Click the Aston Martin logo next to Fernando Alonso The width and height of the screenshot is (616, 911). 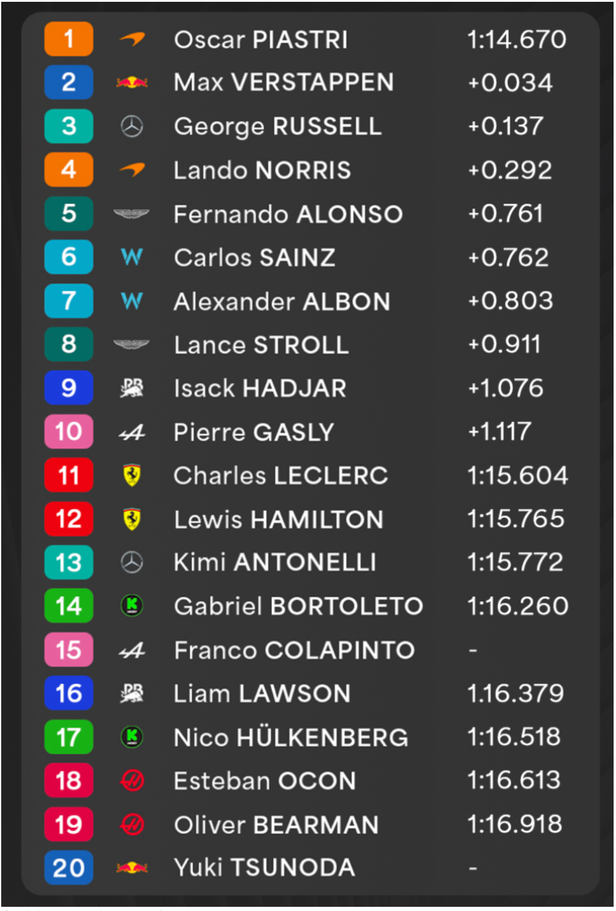131,213
